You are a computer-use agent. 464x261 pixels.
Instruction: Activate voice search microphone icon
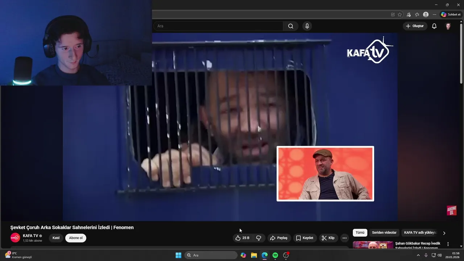tap(307, 26)
